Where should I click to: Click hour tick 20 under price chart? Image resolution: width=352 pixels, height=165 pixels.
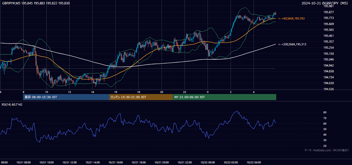162,92
